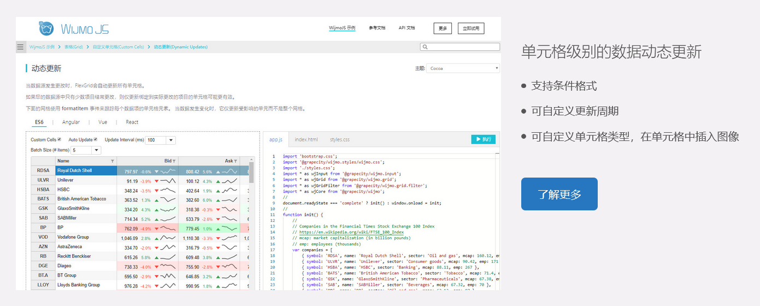Click the Name column header
This screenshot has height=306, width=760.
click(86, 161)
